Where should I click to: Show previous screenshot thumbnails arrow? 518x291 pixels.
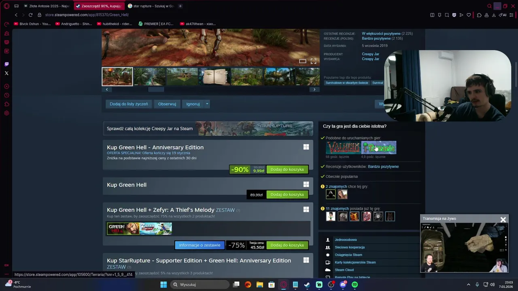click(x=107, y=89)
